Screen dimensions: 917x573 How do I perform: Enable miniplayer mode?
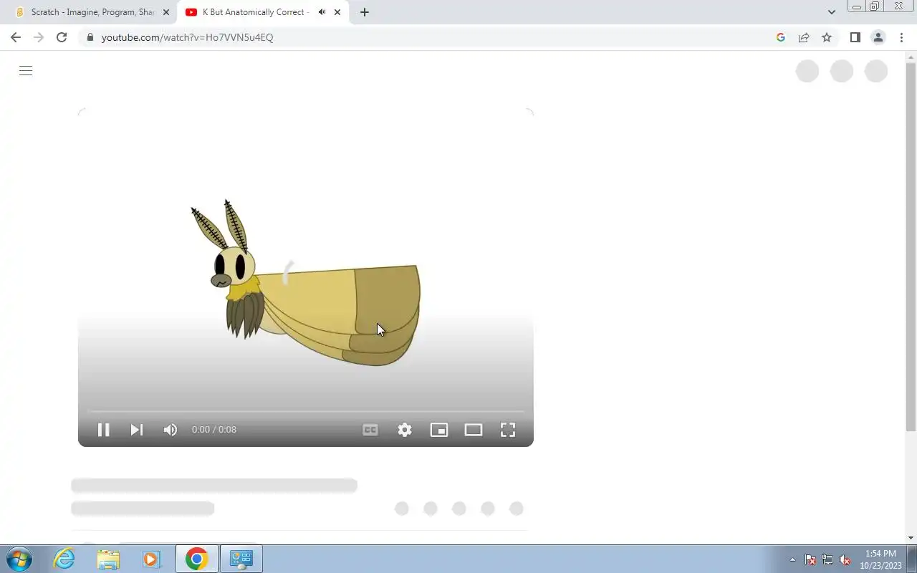coord(439,430)
